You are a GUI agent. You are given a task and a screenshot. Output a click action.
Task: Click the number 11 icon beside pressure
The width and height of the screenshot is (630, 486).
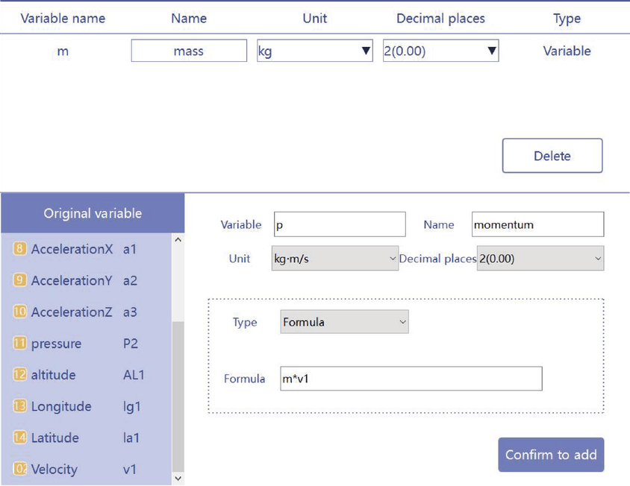pyautogui.click(x=20, y=344)
